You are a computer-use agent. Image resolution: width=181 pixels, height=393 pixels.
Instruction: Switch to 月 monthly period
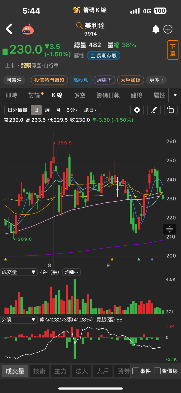point(58,110)
